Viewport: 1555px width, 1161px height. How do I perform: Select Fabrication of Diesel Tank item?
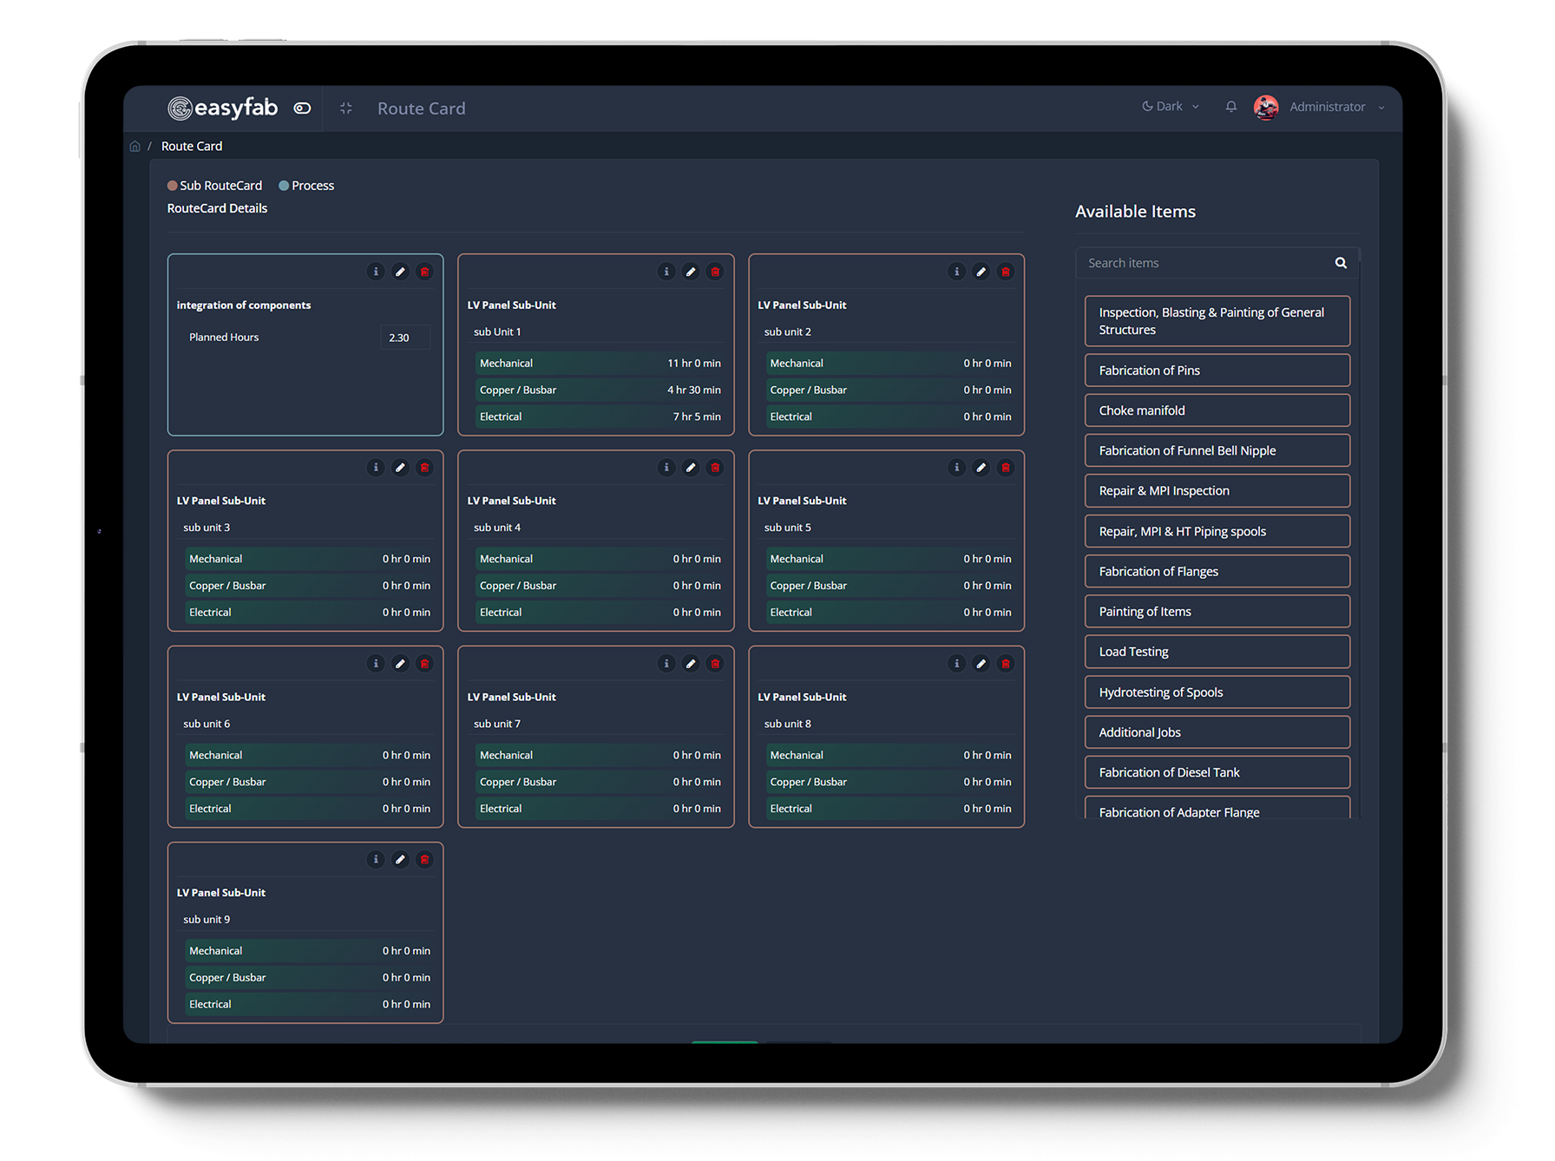1217,772
